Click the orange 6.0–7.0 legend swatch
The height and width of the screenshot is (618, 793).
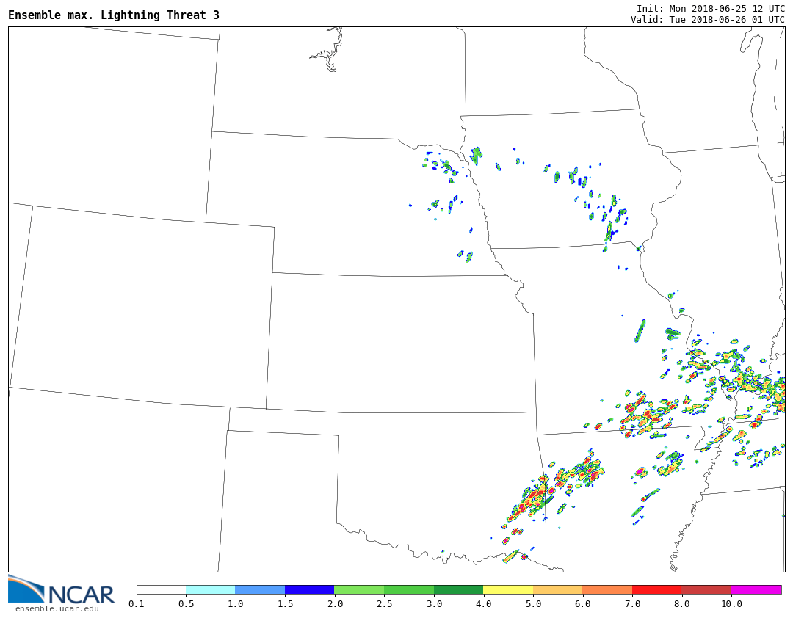[x=607, y=589]
